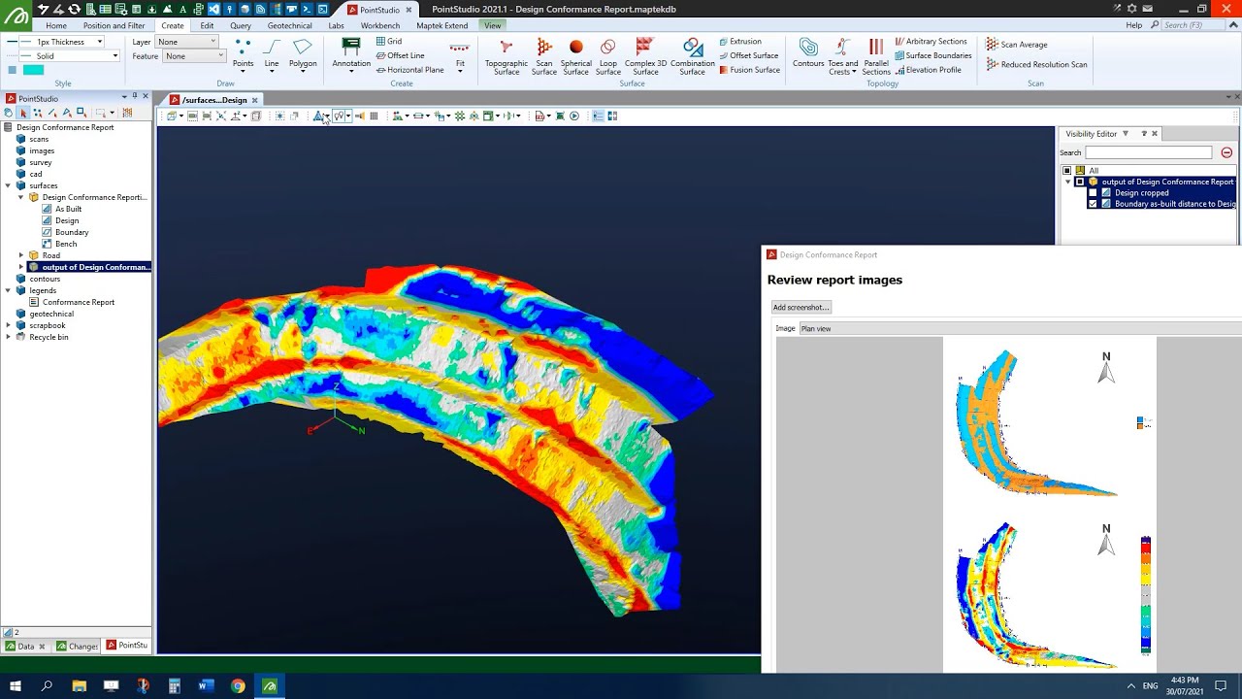Select Arbitrary Sections
This screenshot has width=1242, height=699.
point(931,42)
